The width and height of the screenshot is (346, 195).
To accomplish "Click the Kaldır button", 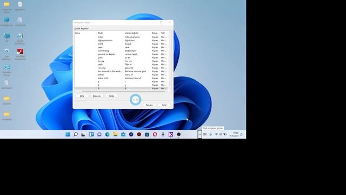I will pyautogui.click(x=111, y=96).
